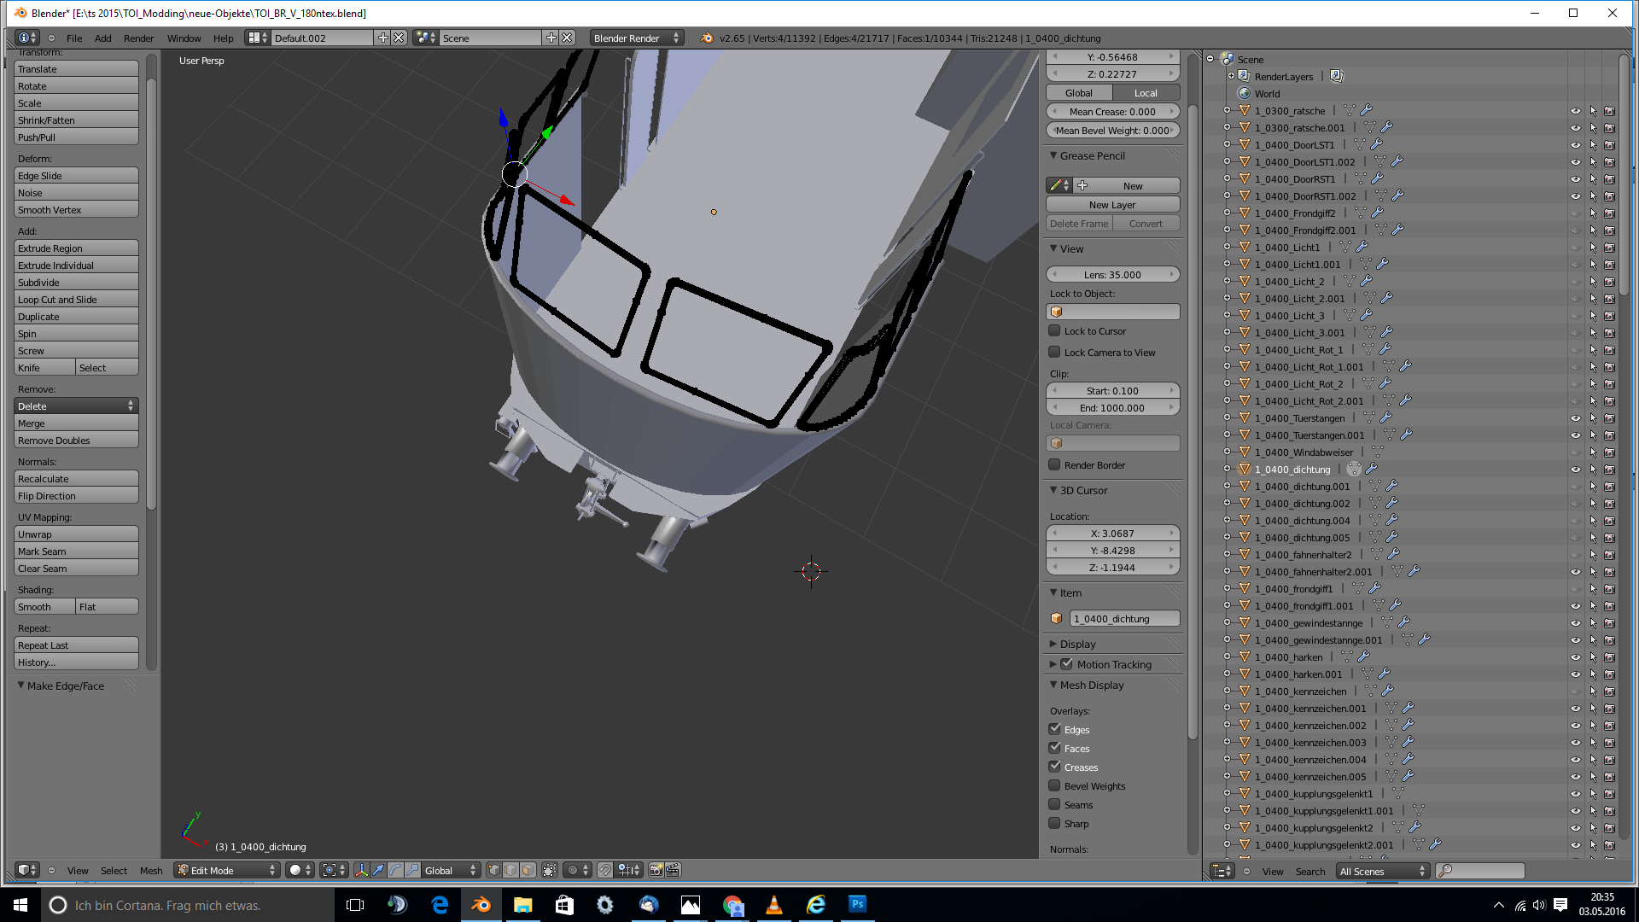Open the Mesh menu in viewport header
Image resolution: width=1639 pixels, height=922 pixels.
click(151, 871)
